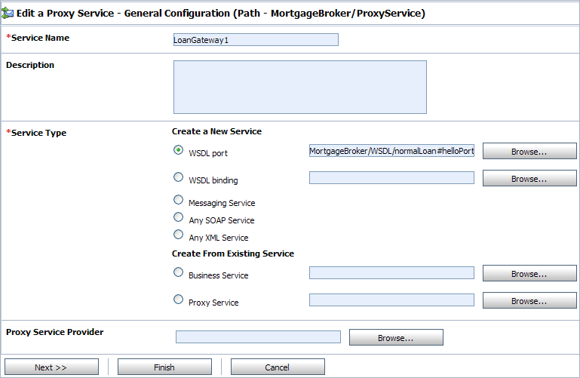Viewport: 580px width, 378px height.
Task: Browse for an existing Business Service
Action: (529, 273)
